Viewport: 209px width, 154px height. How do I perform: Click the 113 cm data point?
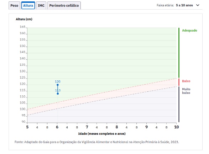pos(58,94)
